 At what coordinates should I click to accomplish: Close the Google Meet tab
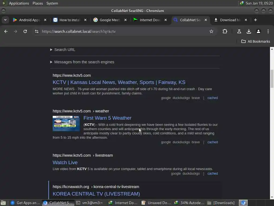coord(125,20)
